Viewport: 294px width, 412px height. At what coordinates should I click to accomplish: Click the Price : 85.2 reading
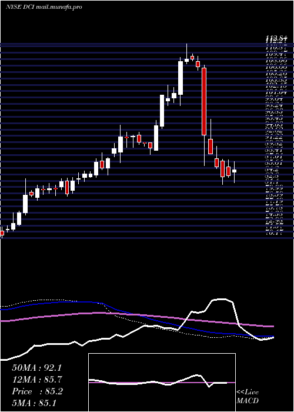(x=37, y=391)
